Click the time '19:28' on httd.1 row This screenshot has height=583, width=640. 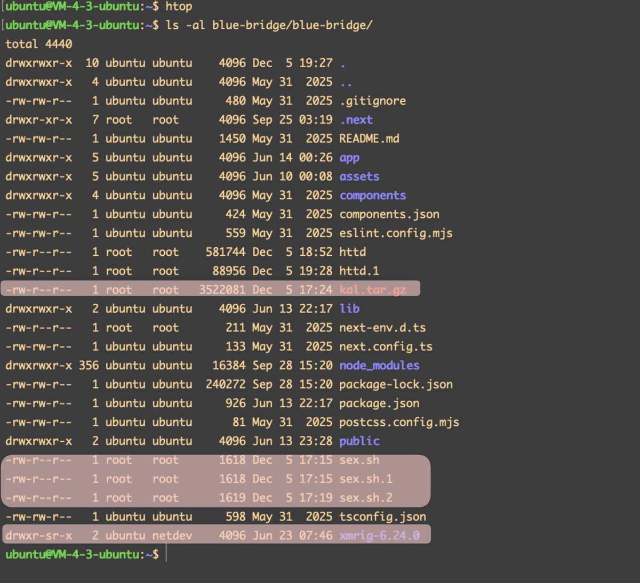click(x=316, y=271)
